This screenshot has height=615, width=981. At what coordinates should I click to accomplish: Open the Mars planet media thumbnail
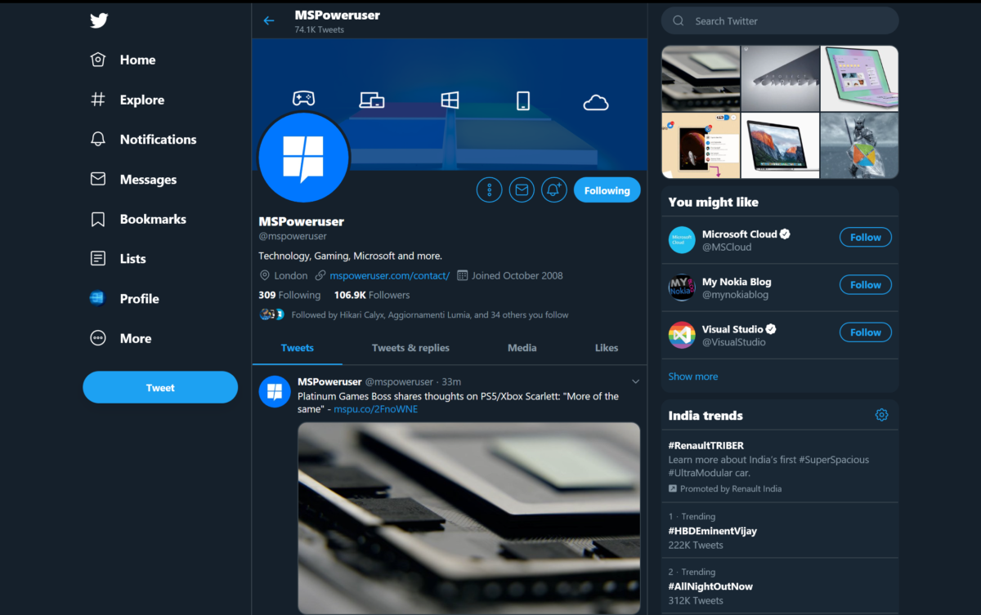click(x=701, y=145)
